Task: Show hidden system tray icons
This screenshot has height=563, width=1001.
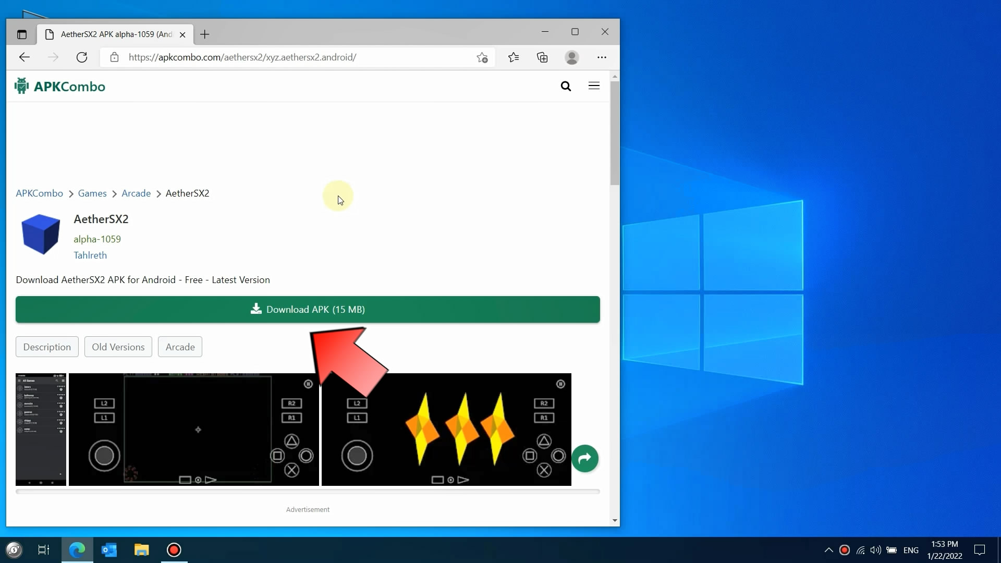Action: pos(828,550)
